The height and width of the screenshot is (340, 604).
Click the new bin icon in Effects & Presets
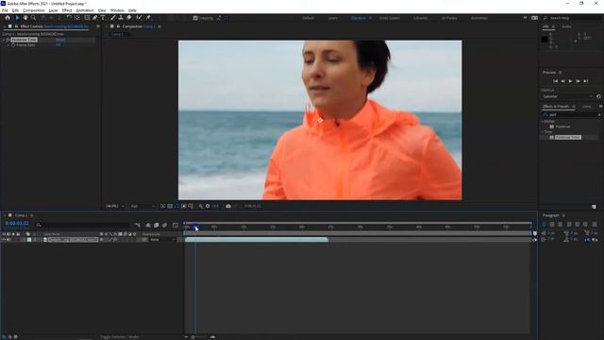(594, 207)
